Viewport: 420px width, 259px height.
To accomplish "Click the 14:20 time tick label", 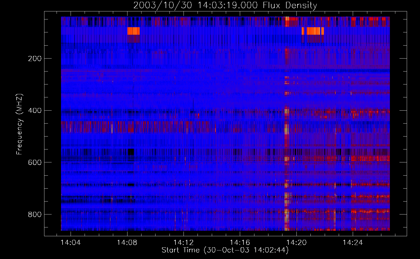I will [296, 242].
